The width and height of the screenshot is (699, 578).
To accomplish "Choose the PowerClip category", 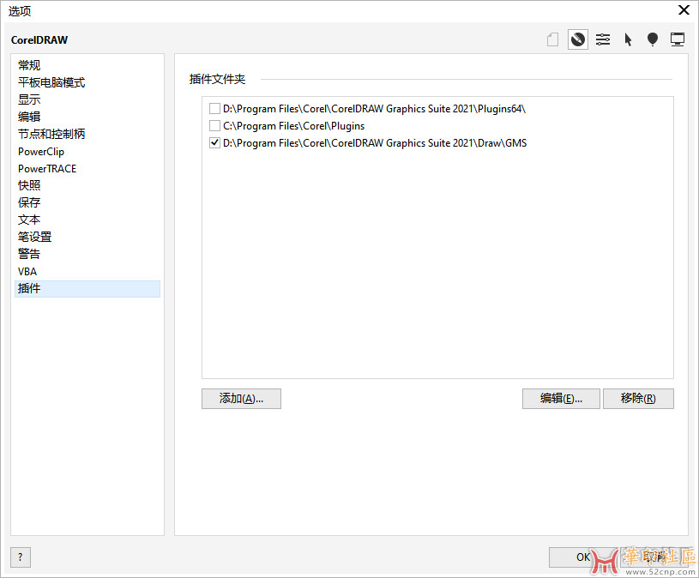I will click(87, 152).
